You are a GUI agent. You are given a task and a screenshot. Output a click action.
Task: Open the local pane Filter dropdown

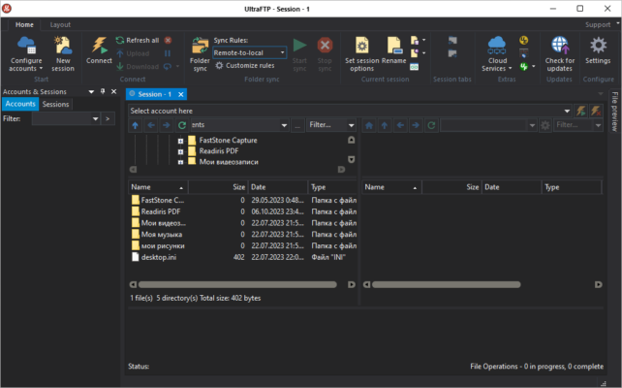point(351,125)
